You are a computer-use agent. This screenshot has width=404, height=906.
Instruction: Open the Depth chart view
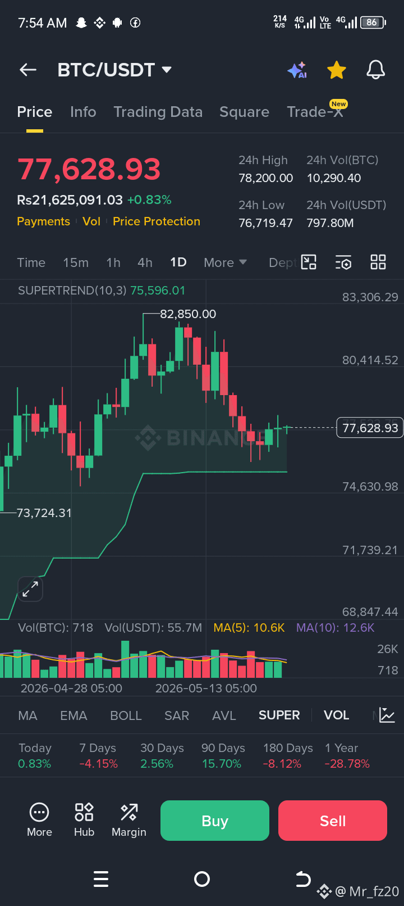(282, 262)
